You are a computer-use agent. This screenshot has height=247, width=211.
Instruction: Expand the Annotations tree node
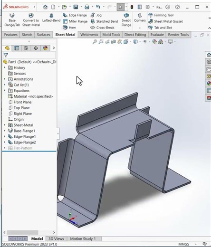(x=5, y=79)
